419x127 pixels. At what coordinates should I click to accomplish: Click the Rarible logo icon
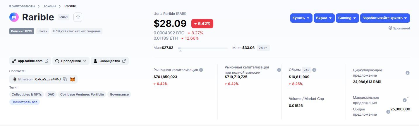14,17
